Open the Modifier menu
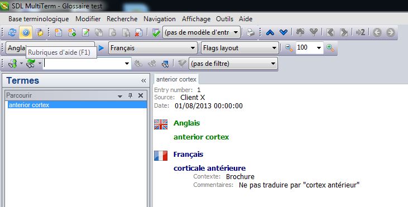This screenshot has height=207, width=408. [x=88, y=19]
